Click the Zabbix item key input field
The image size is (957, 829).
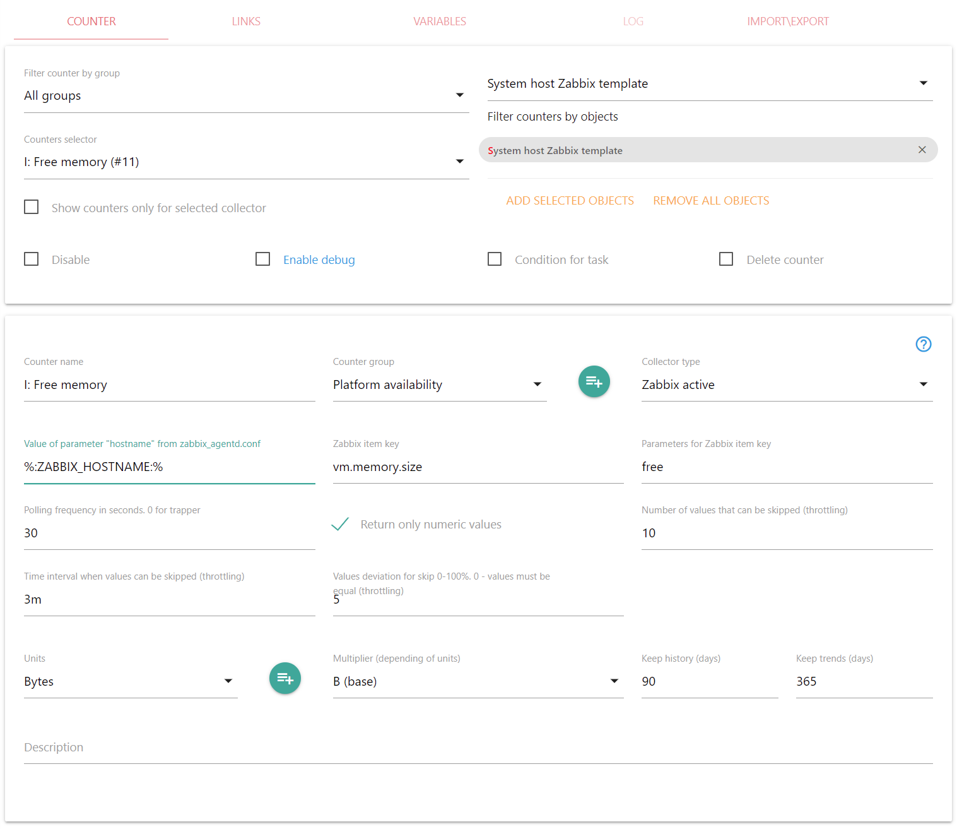478,467
